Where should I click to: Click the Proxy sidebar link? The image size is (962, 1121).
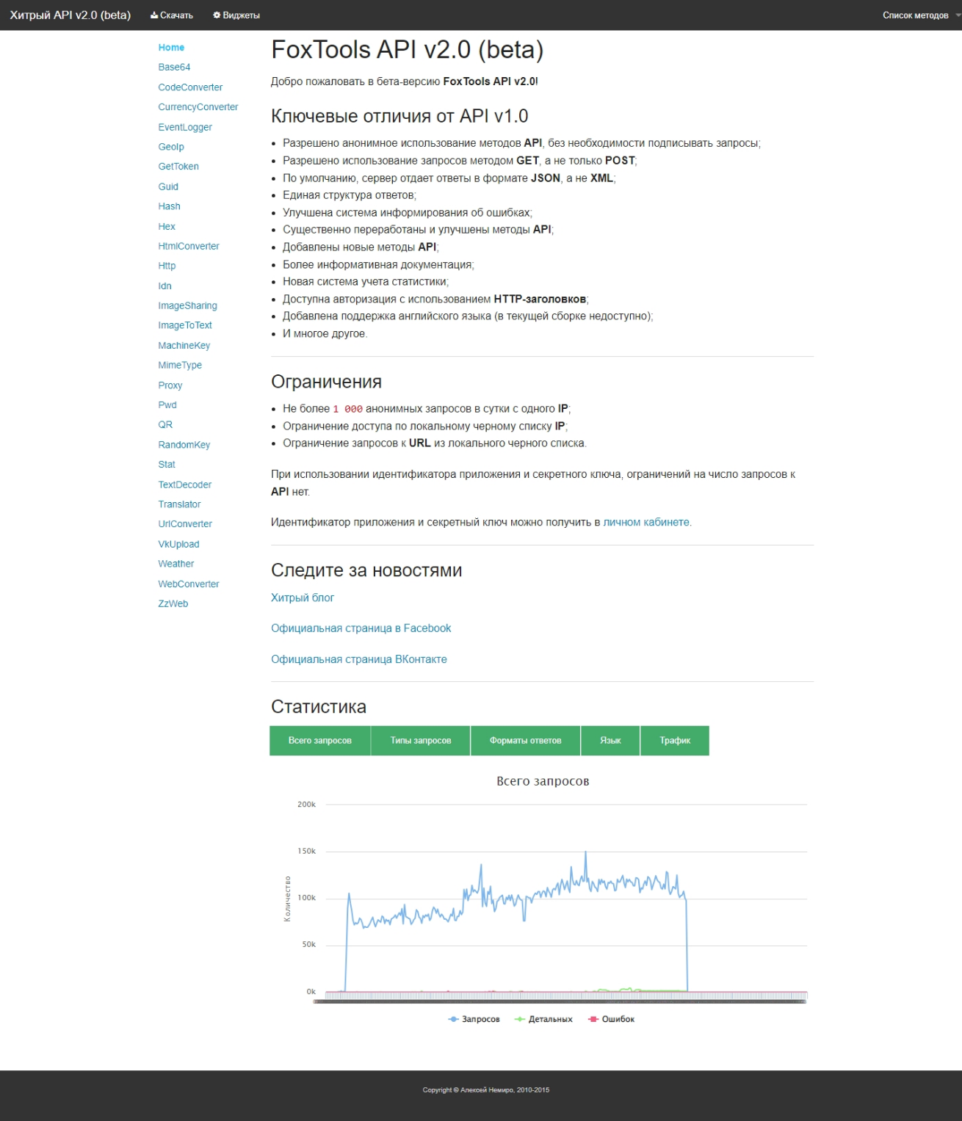point(170,385)
